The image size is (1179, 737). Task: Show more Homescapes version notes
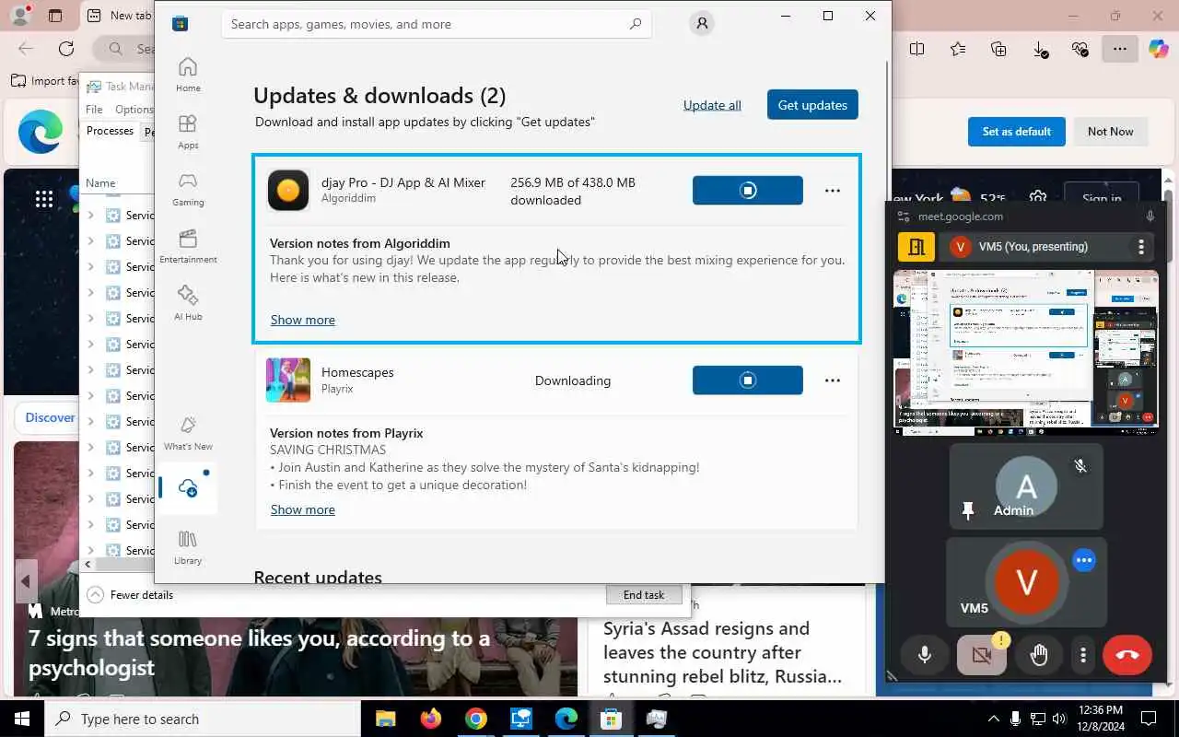pos(302,509)
